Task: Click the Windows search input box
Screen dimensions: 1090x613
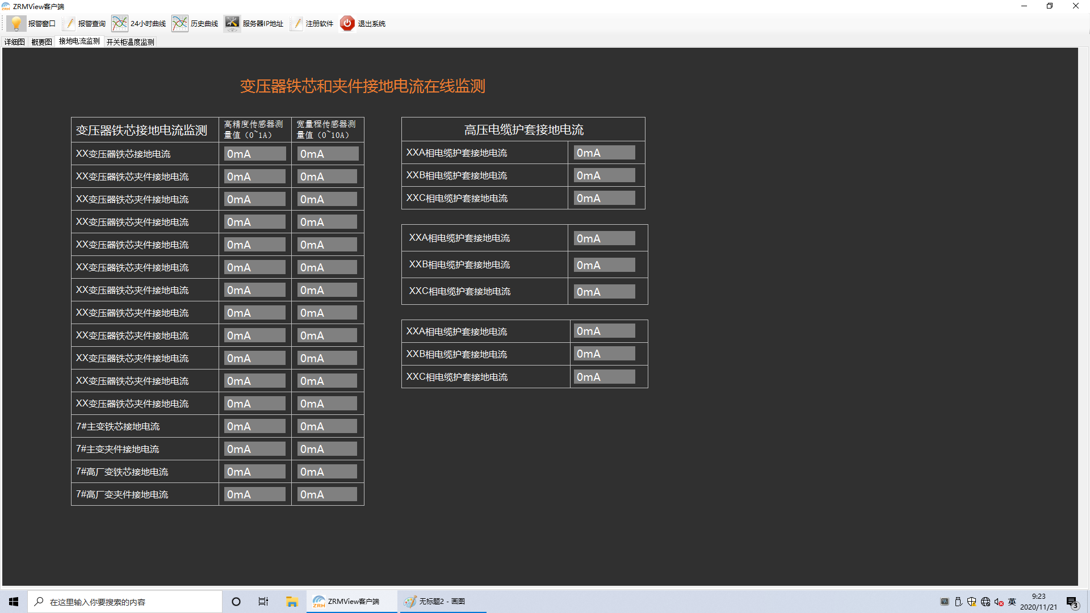Action: point(125,601)
